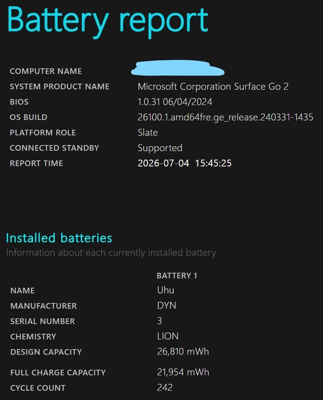Click the report time 2026-07-04 value

[x=185, y=163]
